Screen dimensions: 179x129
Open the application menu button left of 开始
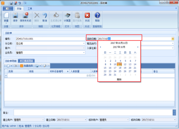pos(8,9)
